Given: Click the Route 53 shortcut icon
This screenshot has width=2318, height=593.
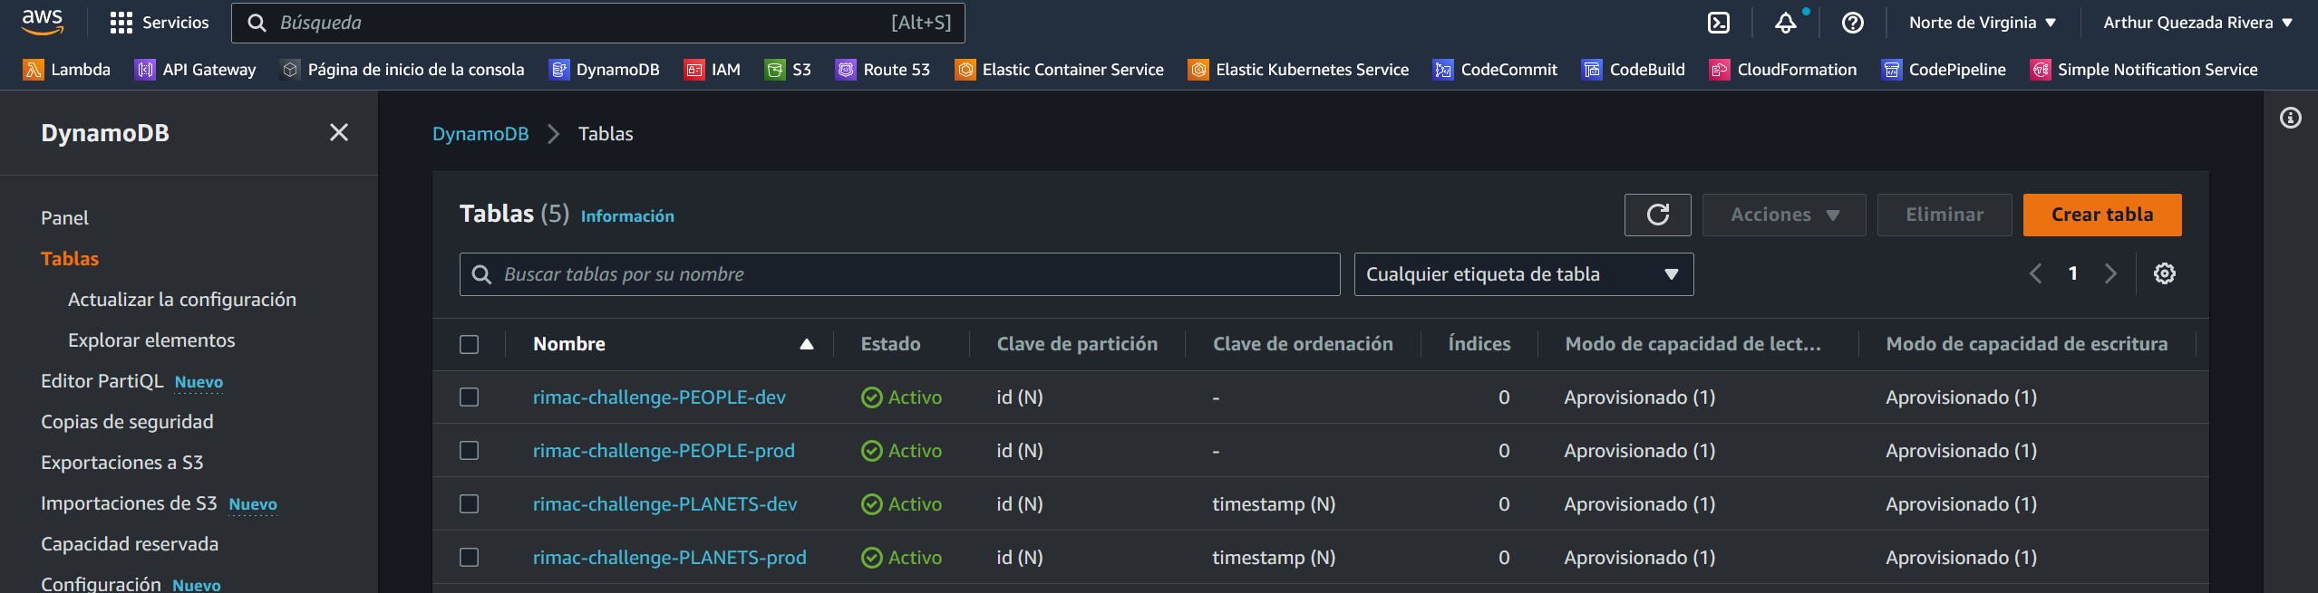Looking at the screenshot, I should click(x=845, y=70).
